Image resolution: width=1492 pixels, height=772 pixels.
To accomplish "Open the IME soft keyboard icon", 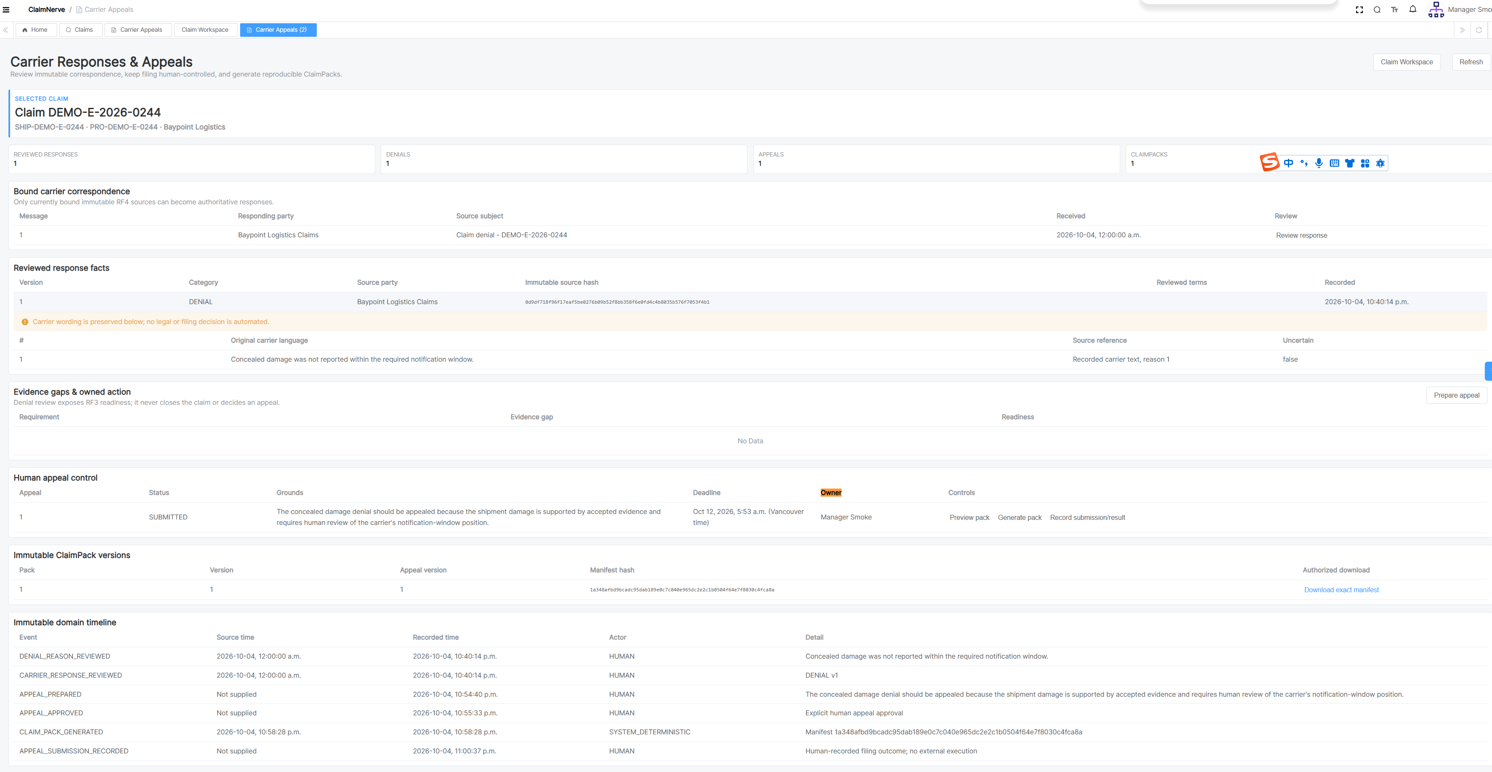I will 1334,163.
